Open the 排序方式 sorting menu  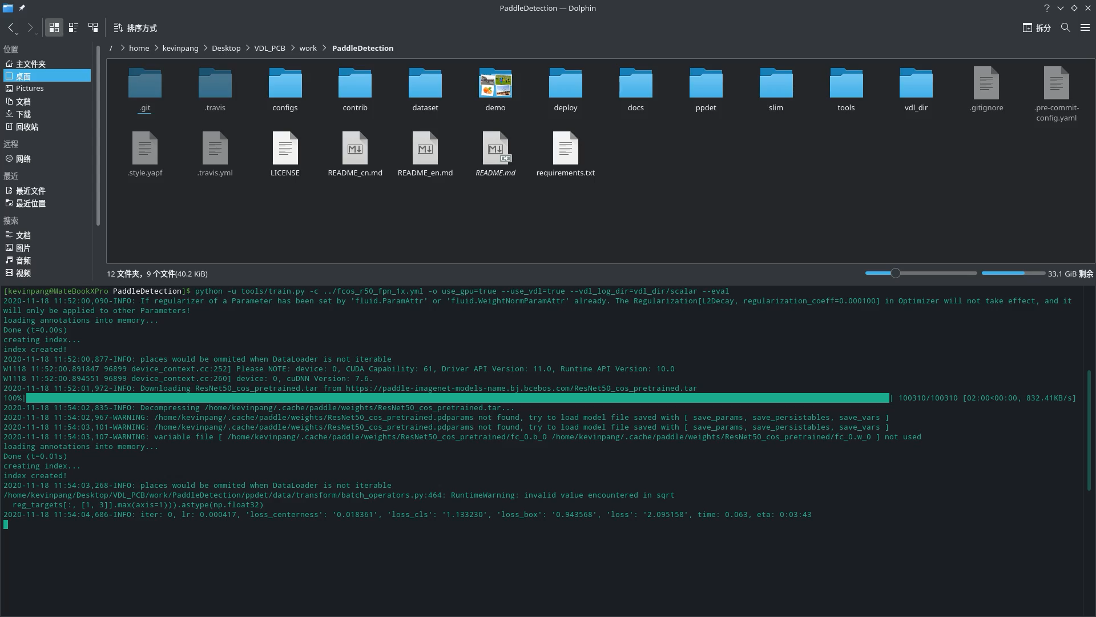coord(135,27)
